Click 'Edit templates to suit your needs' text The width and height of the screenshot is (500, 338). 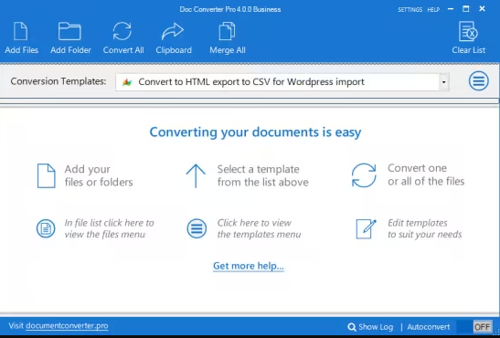[425, 228]
